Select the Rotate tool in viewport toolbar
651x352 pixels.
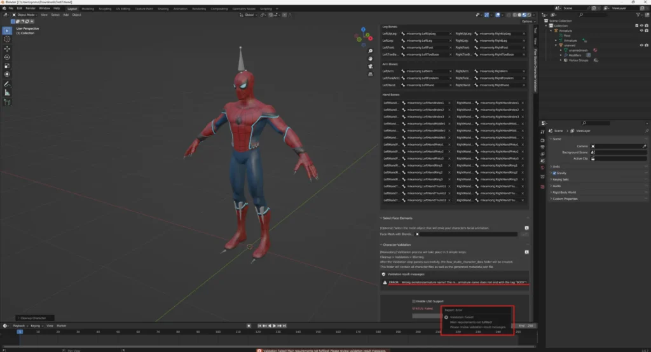[x=7, y=57]
